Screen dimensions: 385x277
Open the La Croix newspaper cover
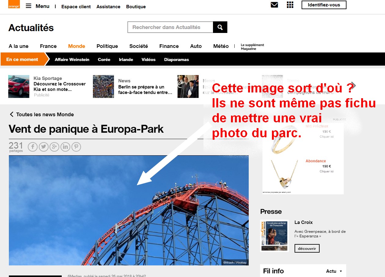click(x=274, y=236)
